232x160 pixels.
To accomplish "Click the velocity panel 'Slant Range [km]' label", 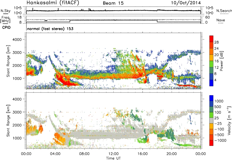I will 8,120.
